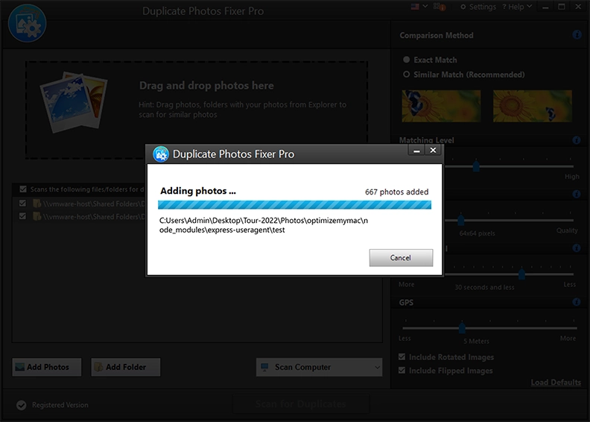The height and width of the screenshot is (422, 590).
Task: Select the Exact Match option
Action: [430, 60]
